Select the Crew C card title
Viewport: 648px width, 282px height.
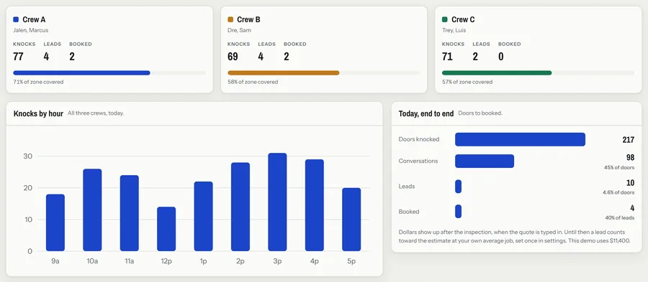[x=463, y=19]
